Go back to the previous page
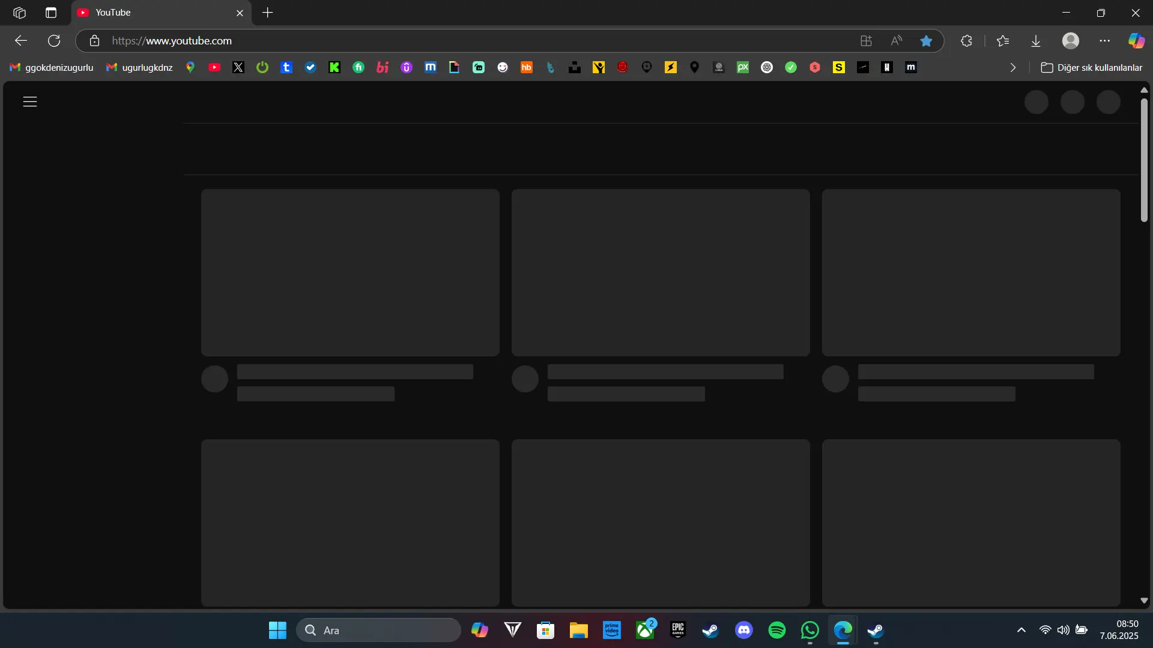The image size is (1153, 648). point(21,41)
